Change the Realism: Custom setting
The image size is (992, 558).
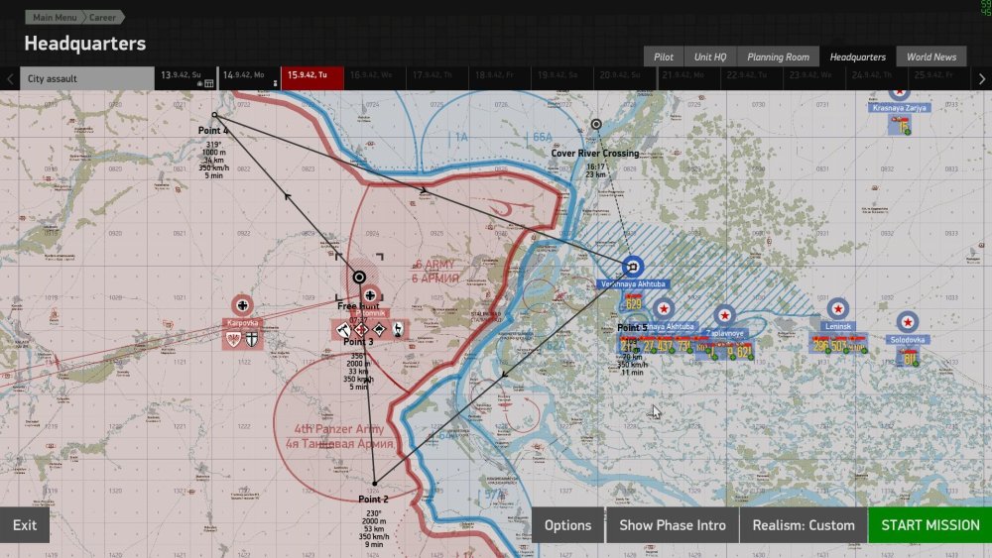pos(803,525)
